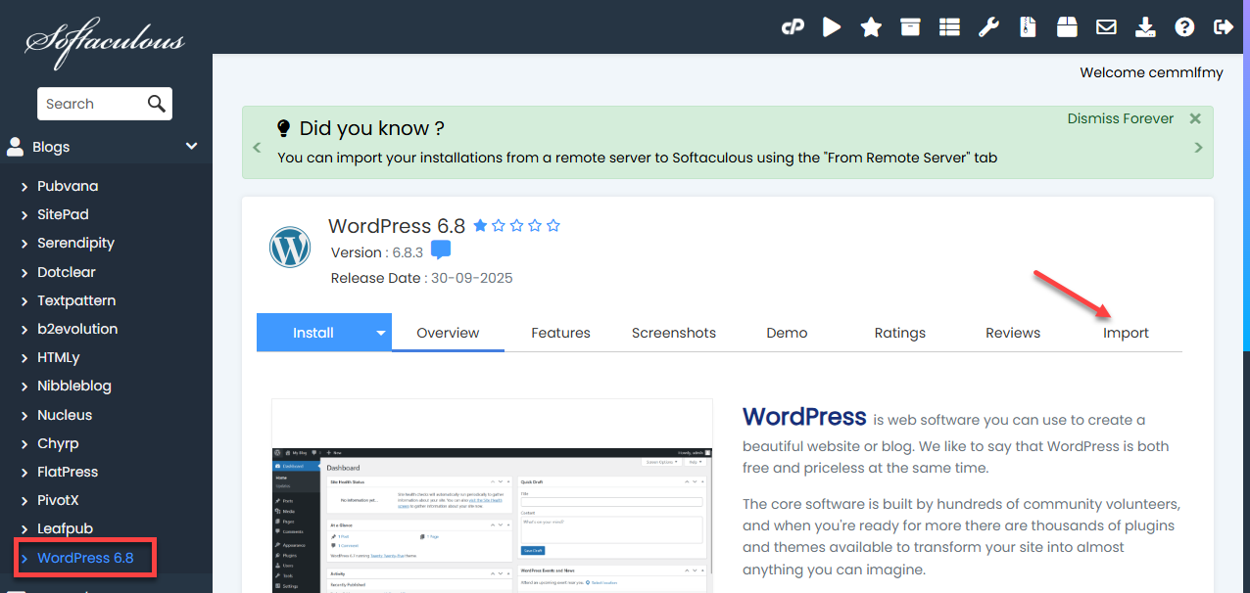Open the Screenshots tab
The width and height of the screenshot is (1250, 593).
673,333
